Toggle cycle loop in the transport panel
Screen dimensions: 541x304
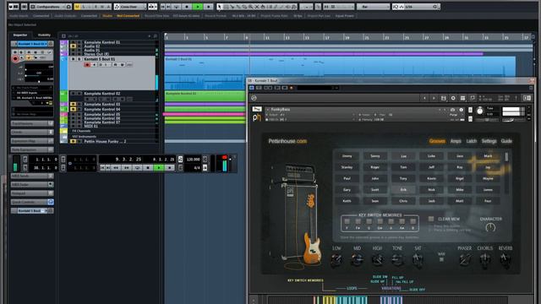click(x=137, y=168)
